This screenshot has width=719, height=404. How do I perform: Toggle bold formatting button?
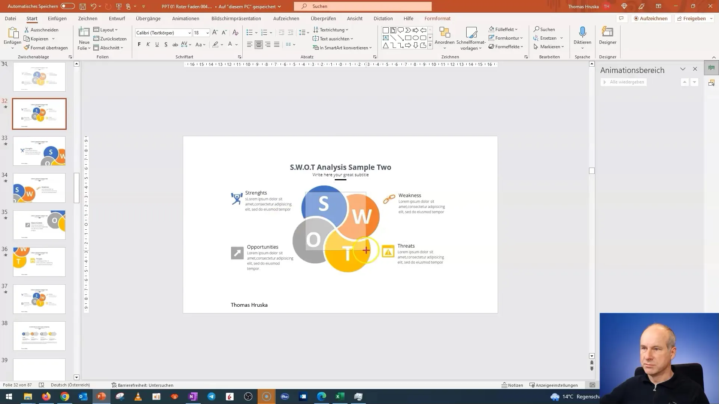point(139,45)
